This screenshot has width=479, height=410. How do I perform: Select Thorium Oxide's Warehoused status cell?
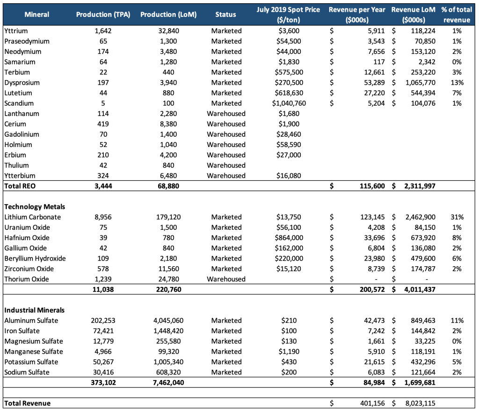[226, 279]
